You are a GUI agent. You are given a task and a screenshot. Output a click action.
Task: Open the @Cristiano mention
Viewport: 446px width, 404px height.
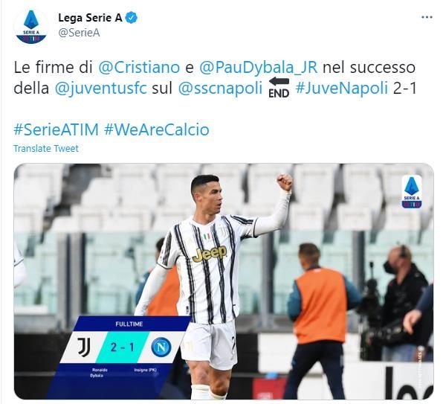(139, 68)
